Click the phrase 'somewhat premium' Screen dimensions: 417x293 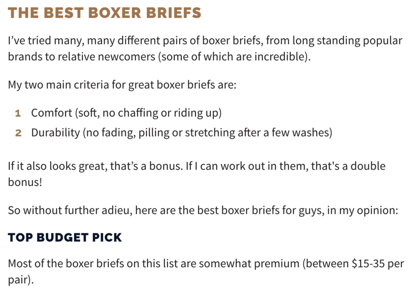249,264
